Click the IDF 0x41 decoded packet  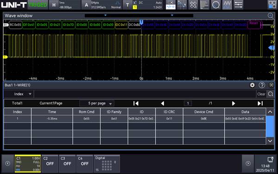tap(29, 25)
